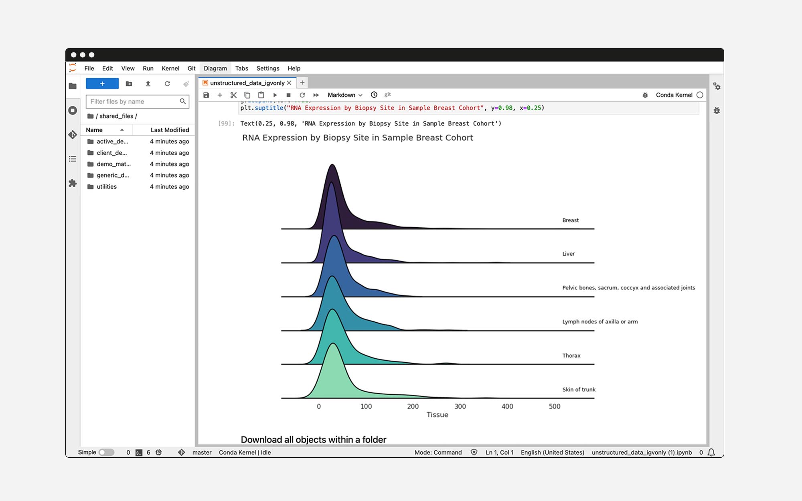Open the File Browser sidebar panel

(x=73, y=86)
